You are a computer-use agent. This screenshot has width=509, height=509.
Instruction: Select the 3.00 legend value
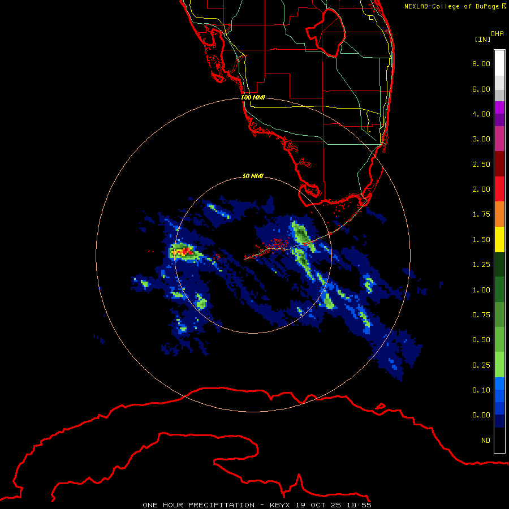[x=481, y=139]
